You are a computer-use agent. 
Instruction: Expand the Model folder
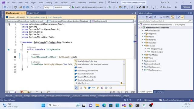pyautogui.click(x=142, y=37)
